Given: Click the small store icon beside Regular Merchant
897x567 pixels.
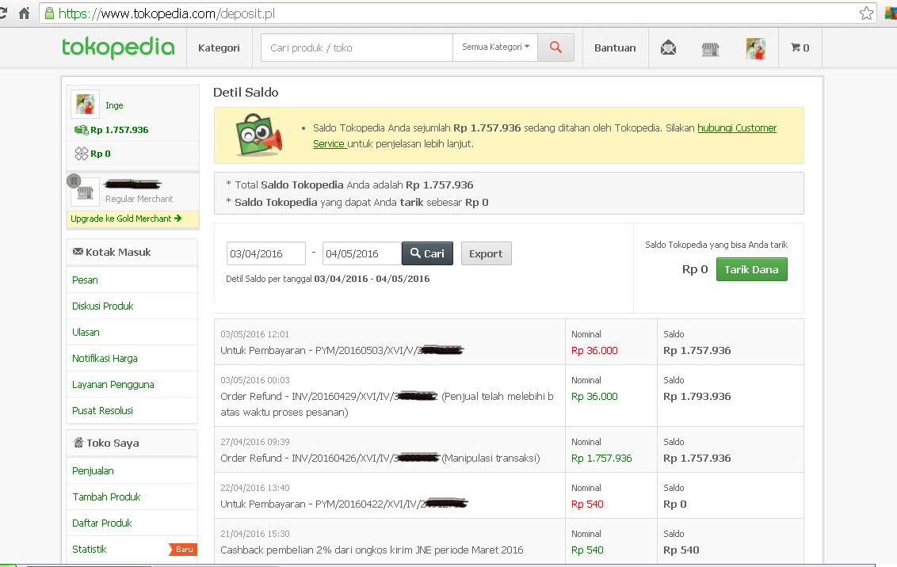Looking at the screenshot, I should pos(83,190).
